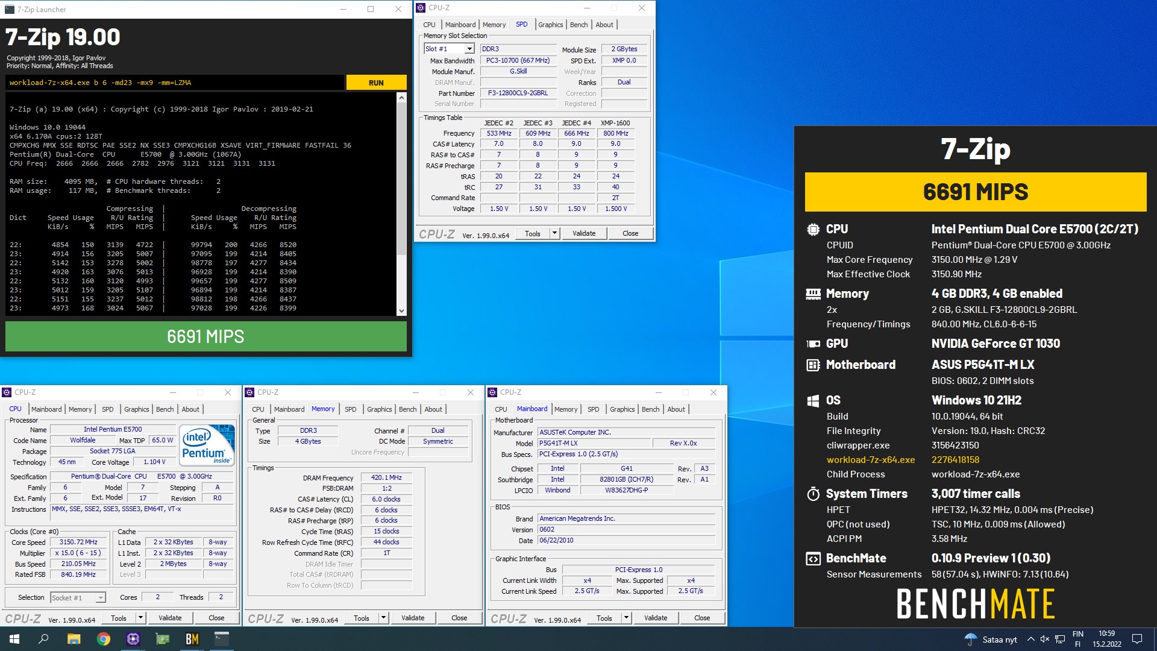Click the Intel Pentium inside logo

pos(207,445)
